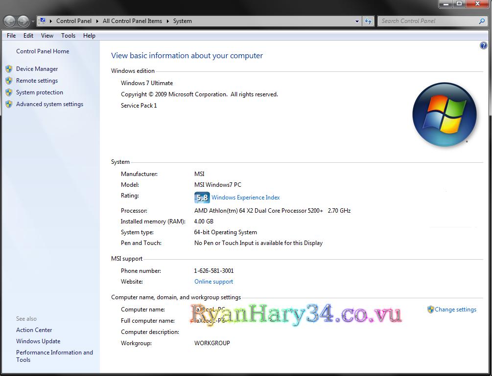Image resolution: width=492 pixels, height=376 pixels.
Task: Open Advanced system settings link
Action: click(x=49, y=104)
